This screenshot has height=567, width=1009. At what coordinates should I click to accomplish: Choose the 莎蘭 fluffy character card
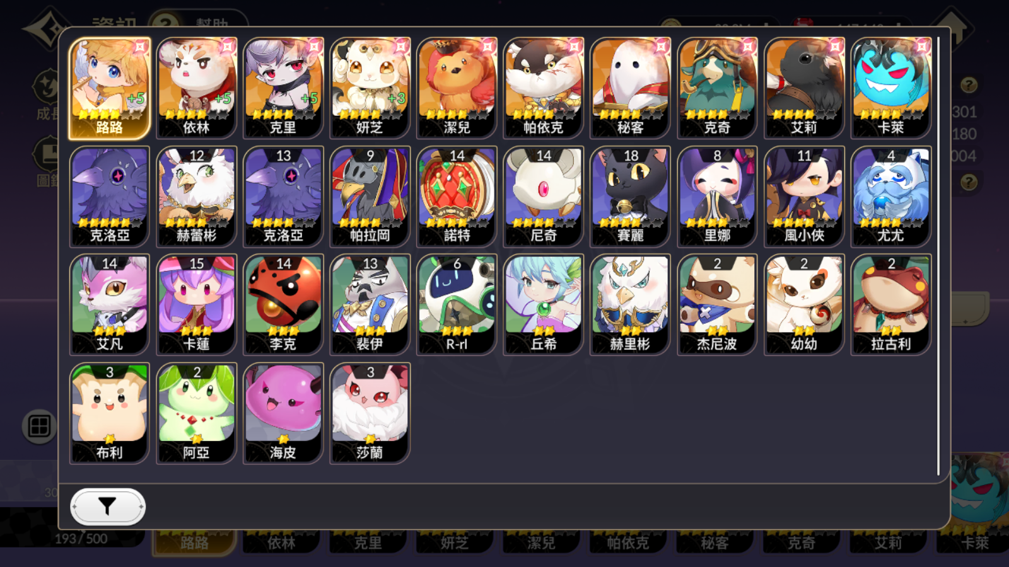(x=370, y=413)
